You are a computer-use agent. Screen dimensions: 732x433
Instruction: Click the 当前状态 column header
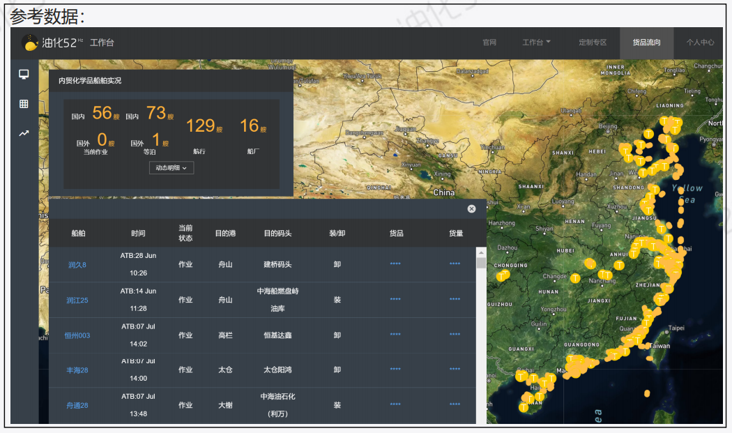pos(185,233)
